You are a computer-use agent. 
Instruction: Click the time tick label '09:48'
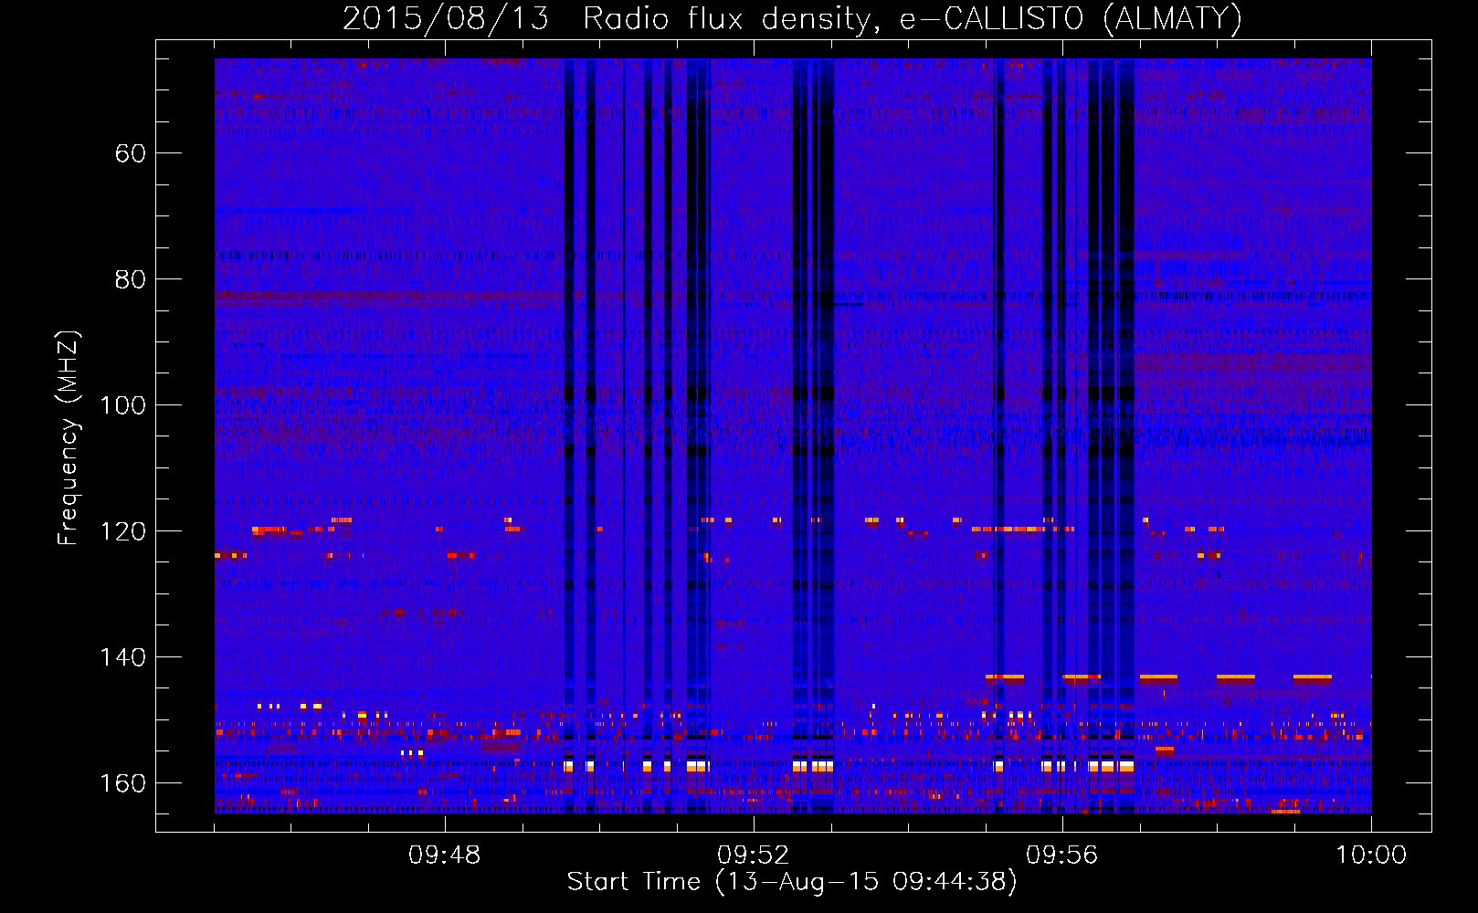(445, 855)
